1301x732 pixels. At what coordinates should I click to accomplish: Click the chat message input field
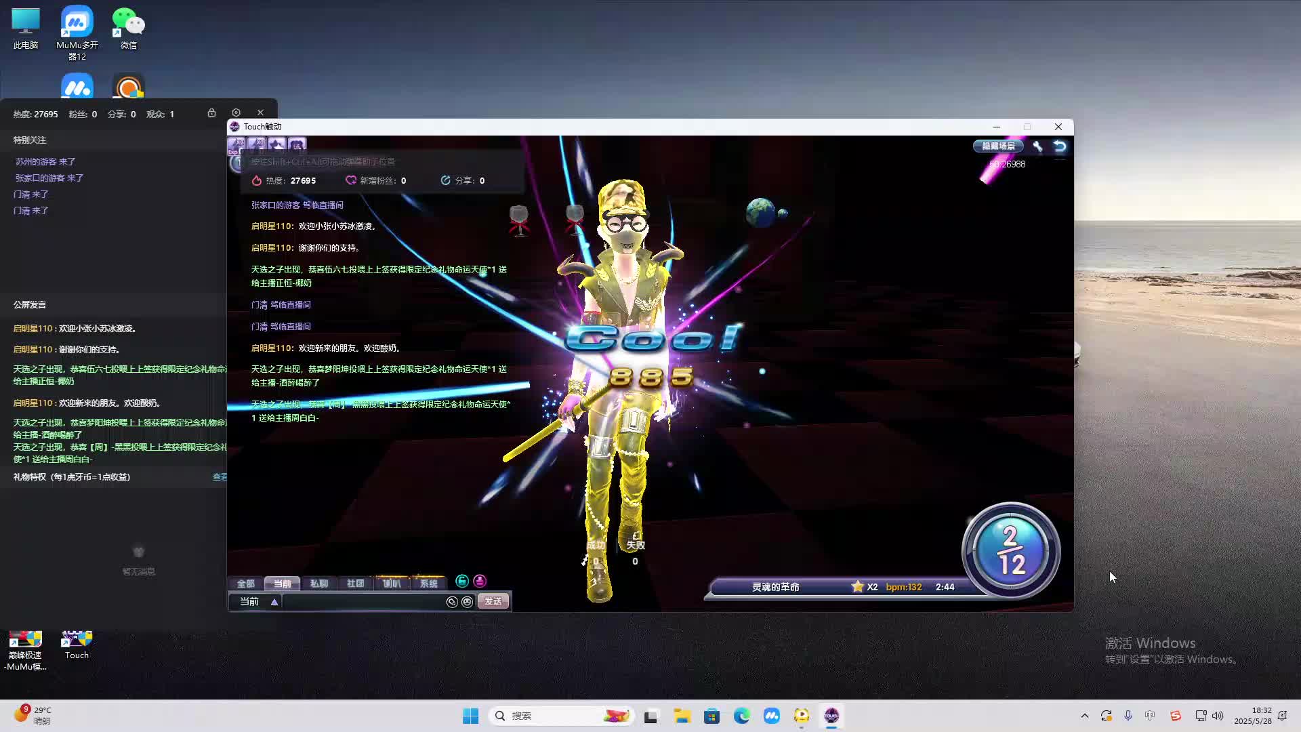363,602
